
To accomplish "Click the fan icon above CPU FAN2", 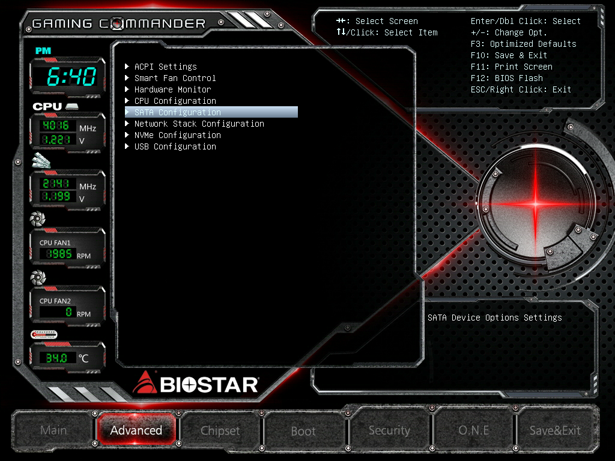I will point(38,277).
